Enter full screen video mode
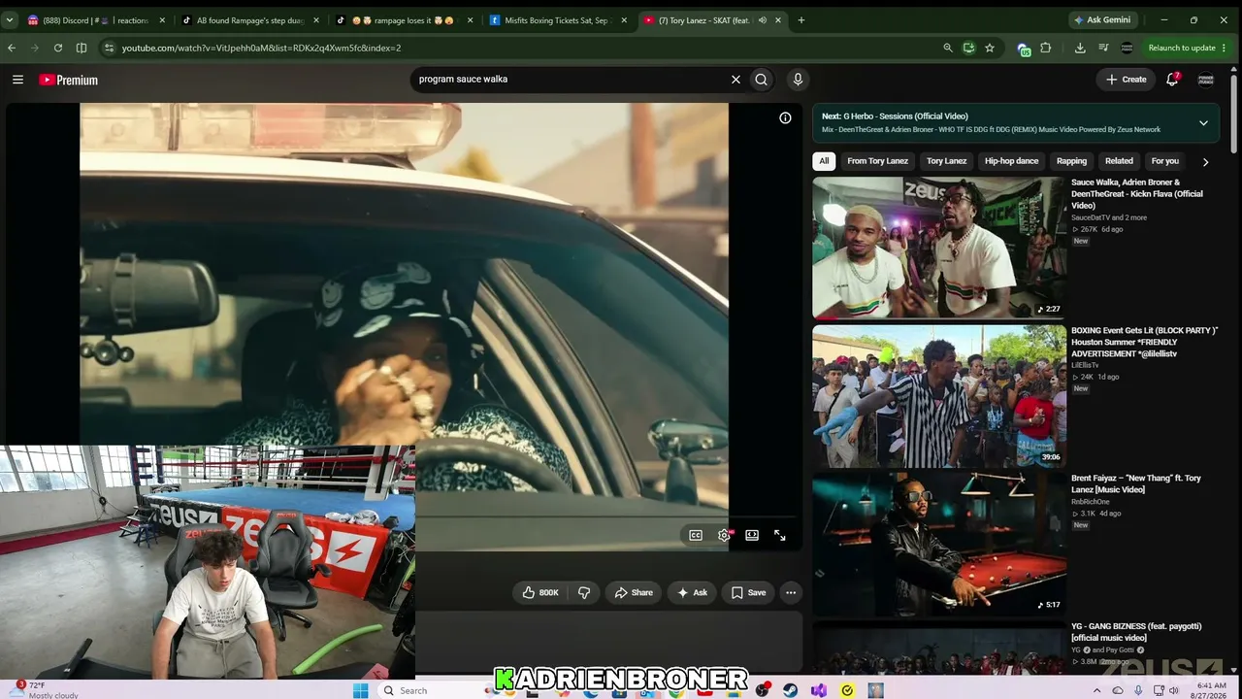 point(779,535)
